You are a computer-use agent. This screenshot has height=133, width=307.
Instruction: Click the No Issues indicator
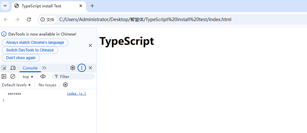click(x=47, y=85)
